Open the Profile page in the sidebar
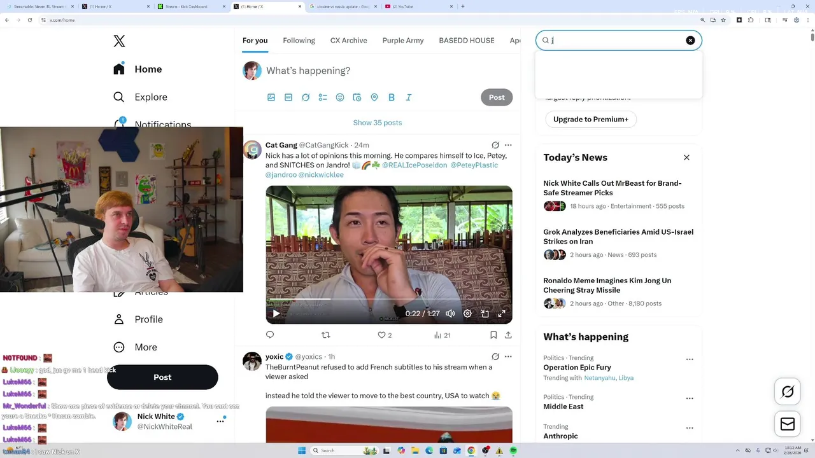Viewport: 815px width, 458px height. point(138,319)
